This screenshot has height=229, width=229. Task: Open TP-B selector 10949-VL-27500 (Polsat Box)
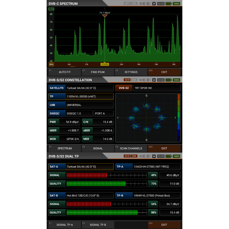pos(148,196)
